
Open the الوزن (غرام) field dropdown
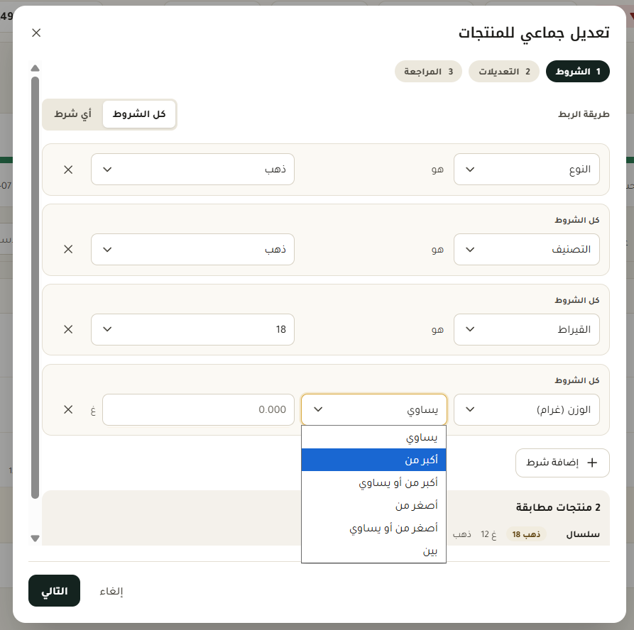[527, 409]
